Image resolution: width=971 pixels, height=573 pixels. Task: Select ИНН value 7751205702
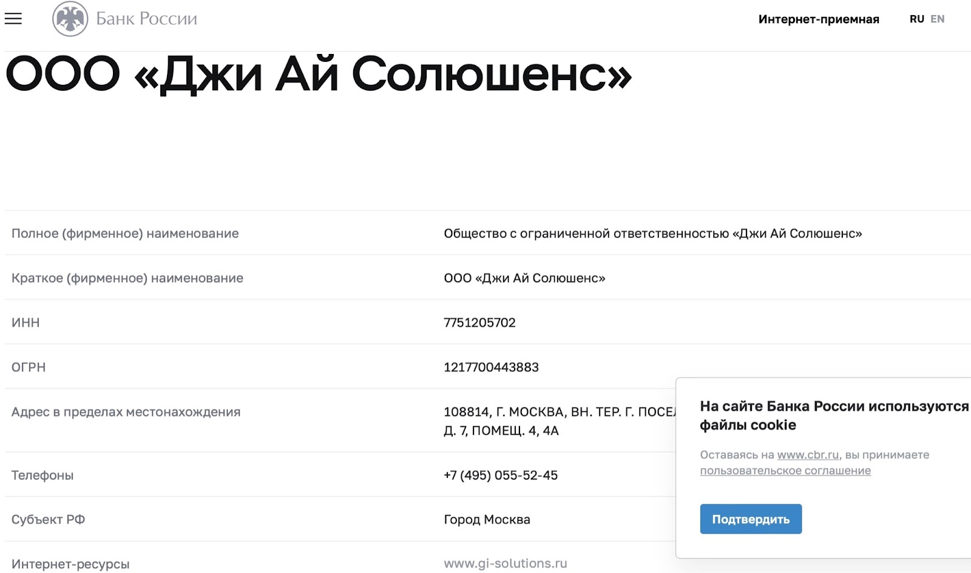click(x=479, y=323)
